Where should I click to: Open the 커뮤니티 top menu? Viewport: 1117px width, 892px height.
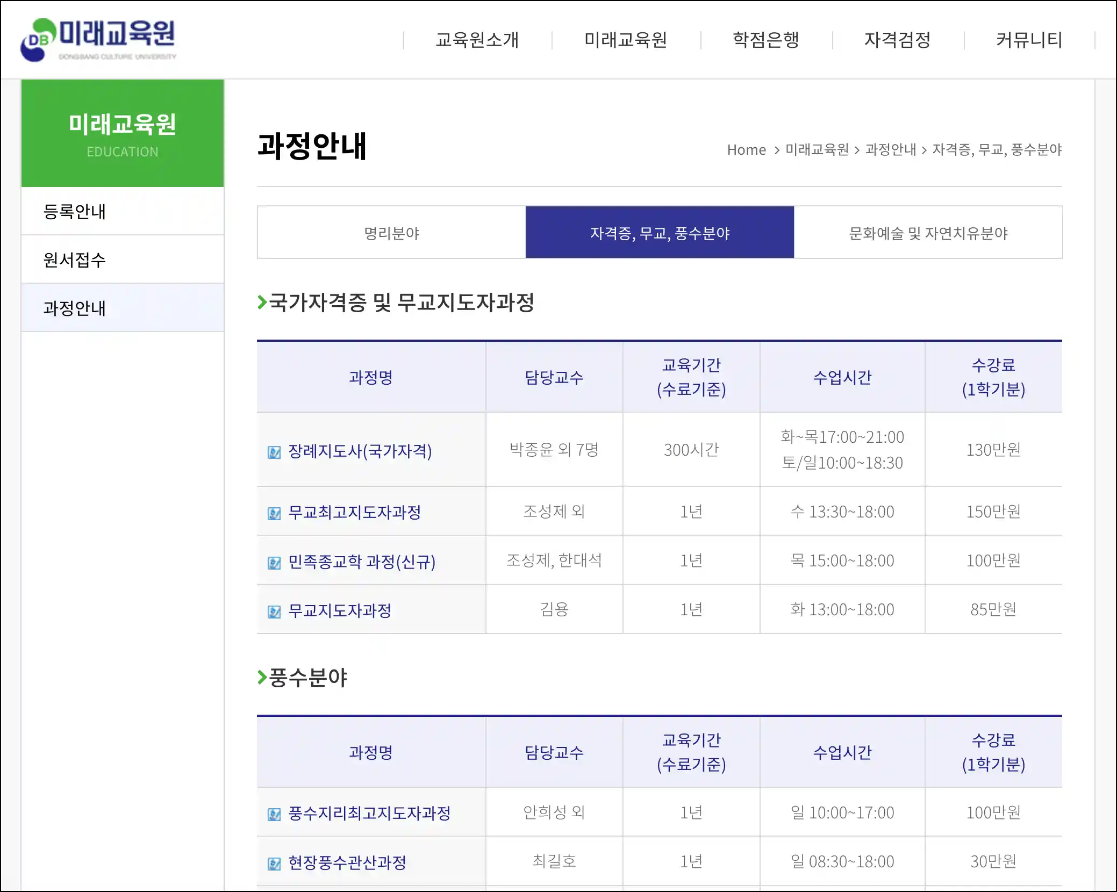[x=1029, y=40]
